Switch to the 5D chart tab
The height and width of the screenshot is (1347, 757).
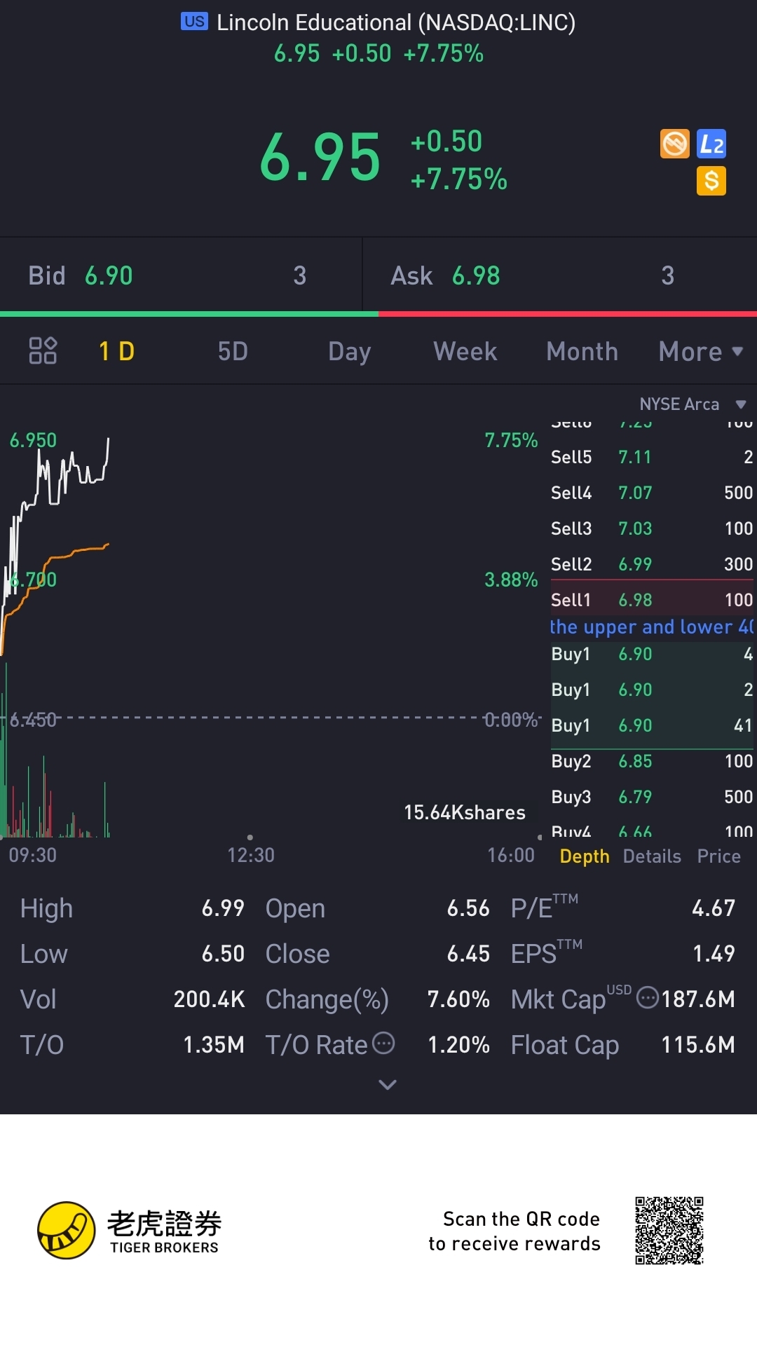point(233,351)
